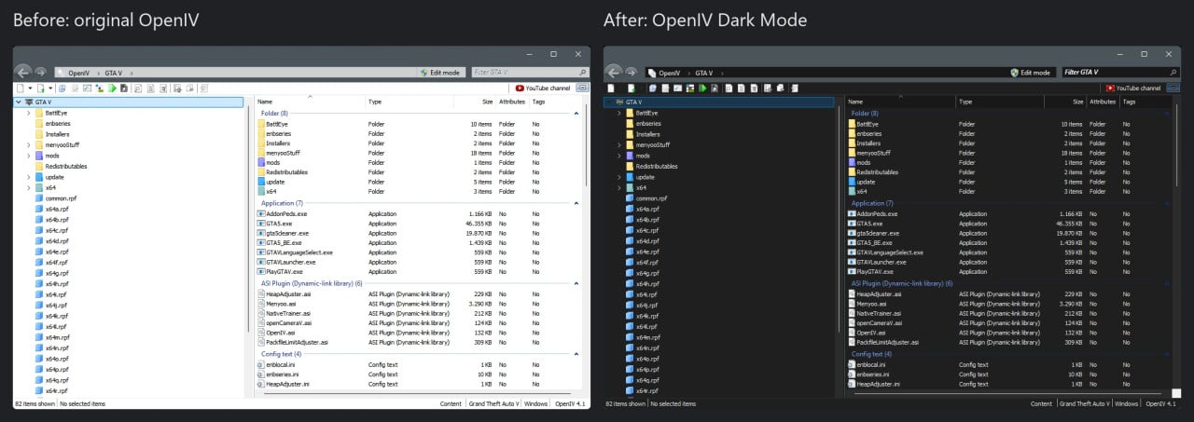The image size is (1194, 422).
Task: Click the PlayGTAV.exe icon in Dark Mode list
Action: pyautogui.click(x=852, y=271)
